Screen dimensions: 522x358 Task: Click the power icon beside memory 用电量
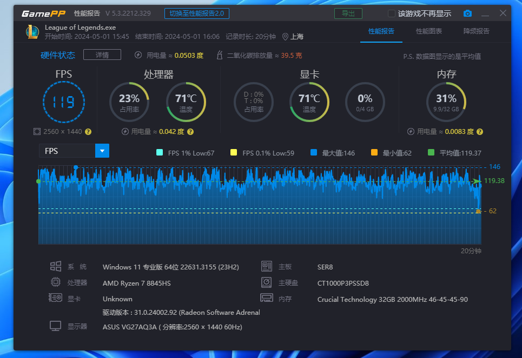tap(411, 132)
